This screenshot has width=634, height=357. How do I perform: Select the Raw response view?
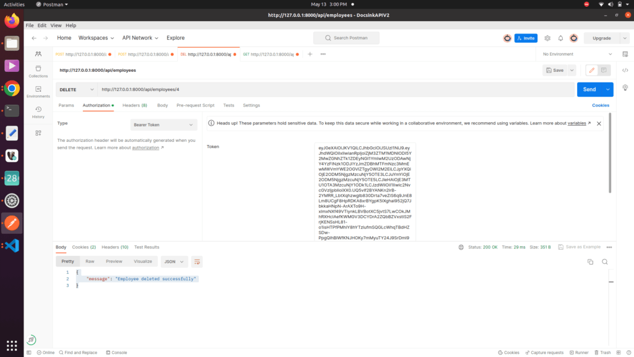(x=90, y=261)
